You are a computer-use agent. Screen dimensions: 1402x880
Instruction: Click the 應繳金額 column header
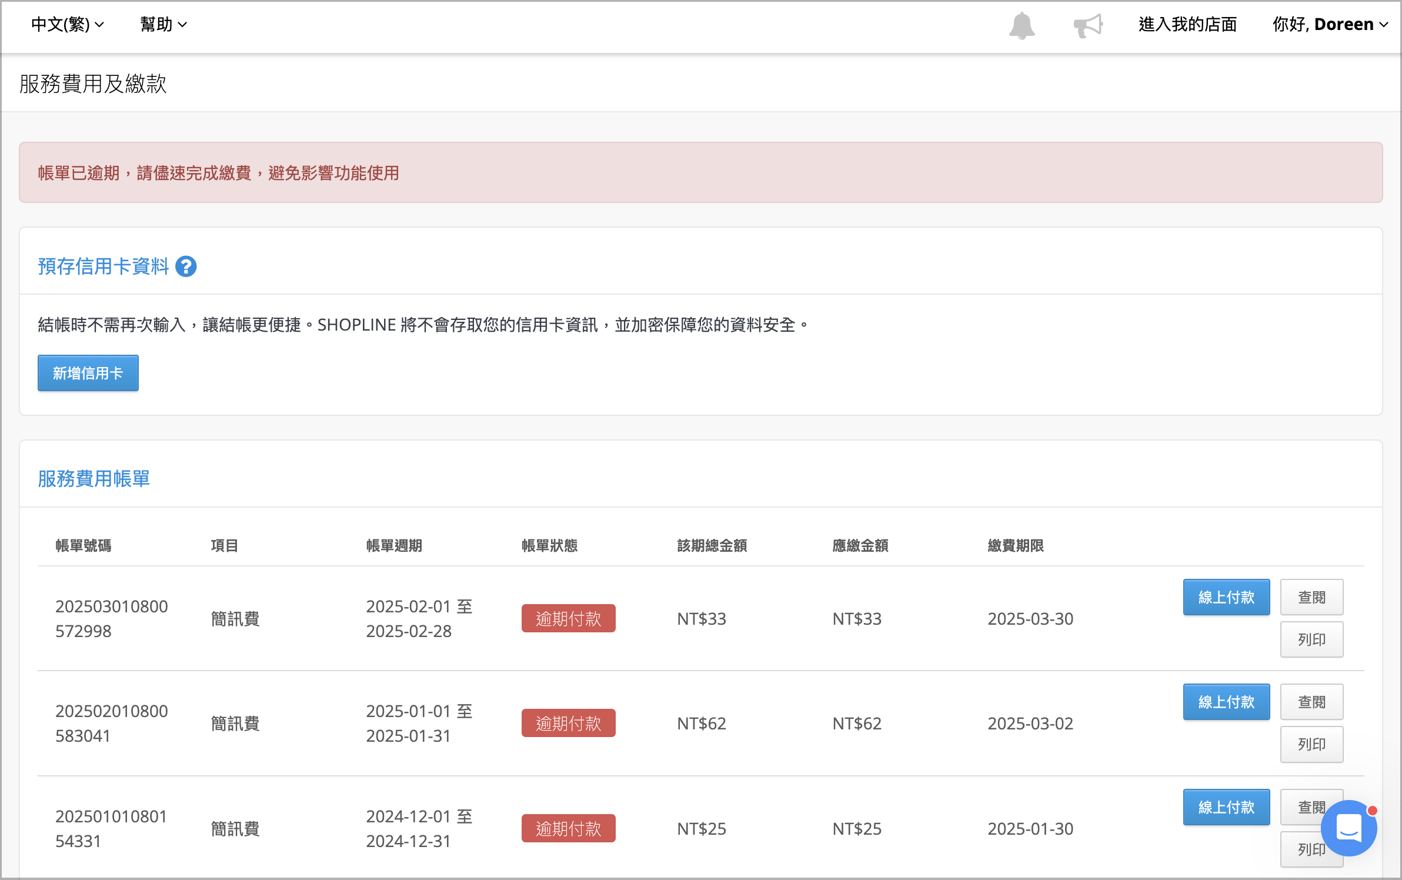click(860, 545)
